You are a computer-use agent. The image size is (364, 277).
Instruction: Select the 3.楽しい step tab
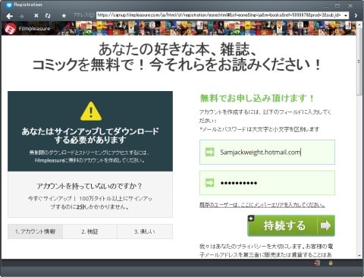click(145, 231)
